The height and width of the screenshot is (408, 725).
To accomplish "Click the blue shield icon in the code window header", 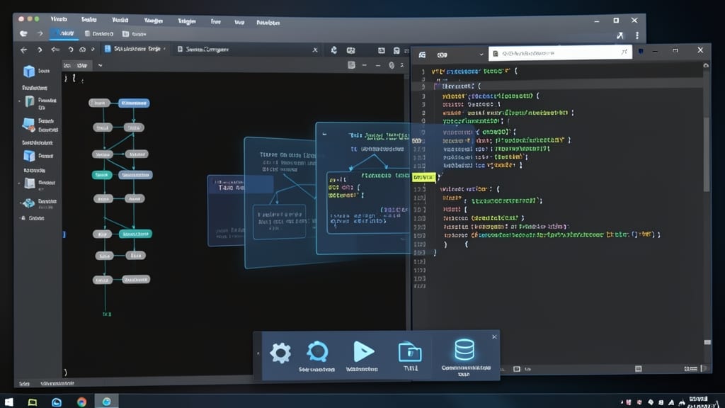I will pyautogui.click(x=641, y=51).
